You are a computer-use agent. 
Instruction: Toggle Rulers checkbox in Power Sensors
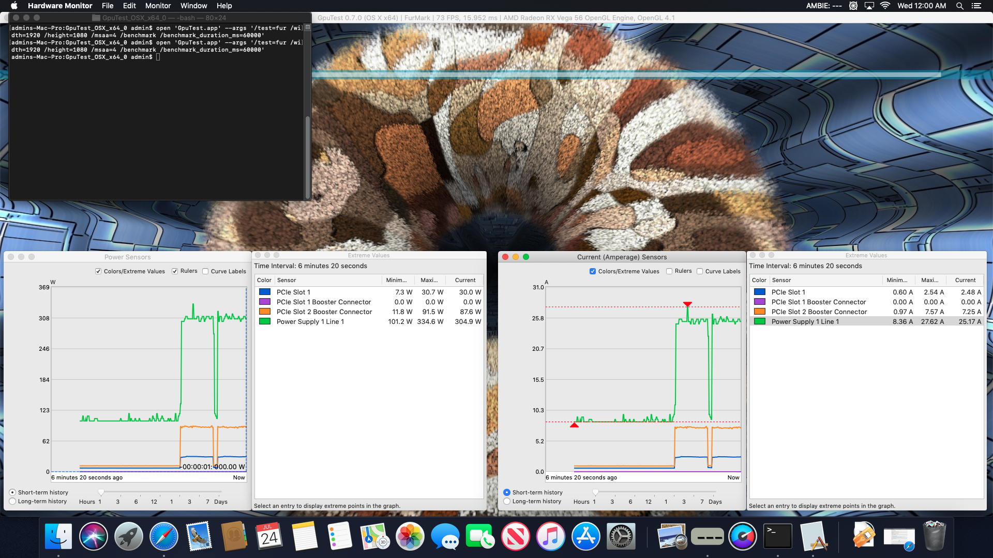175,271
